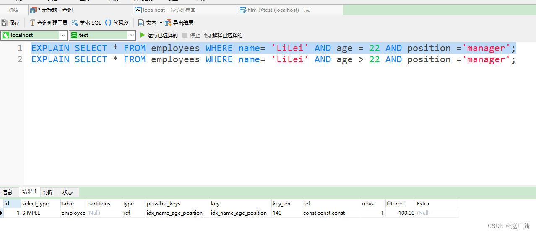The width and height of the screenshot is (536, 233).
Task: Select the 'ref' type cell
Action: coord(134,213)
